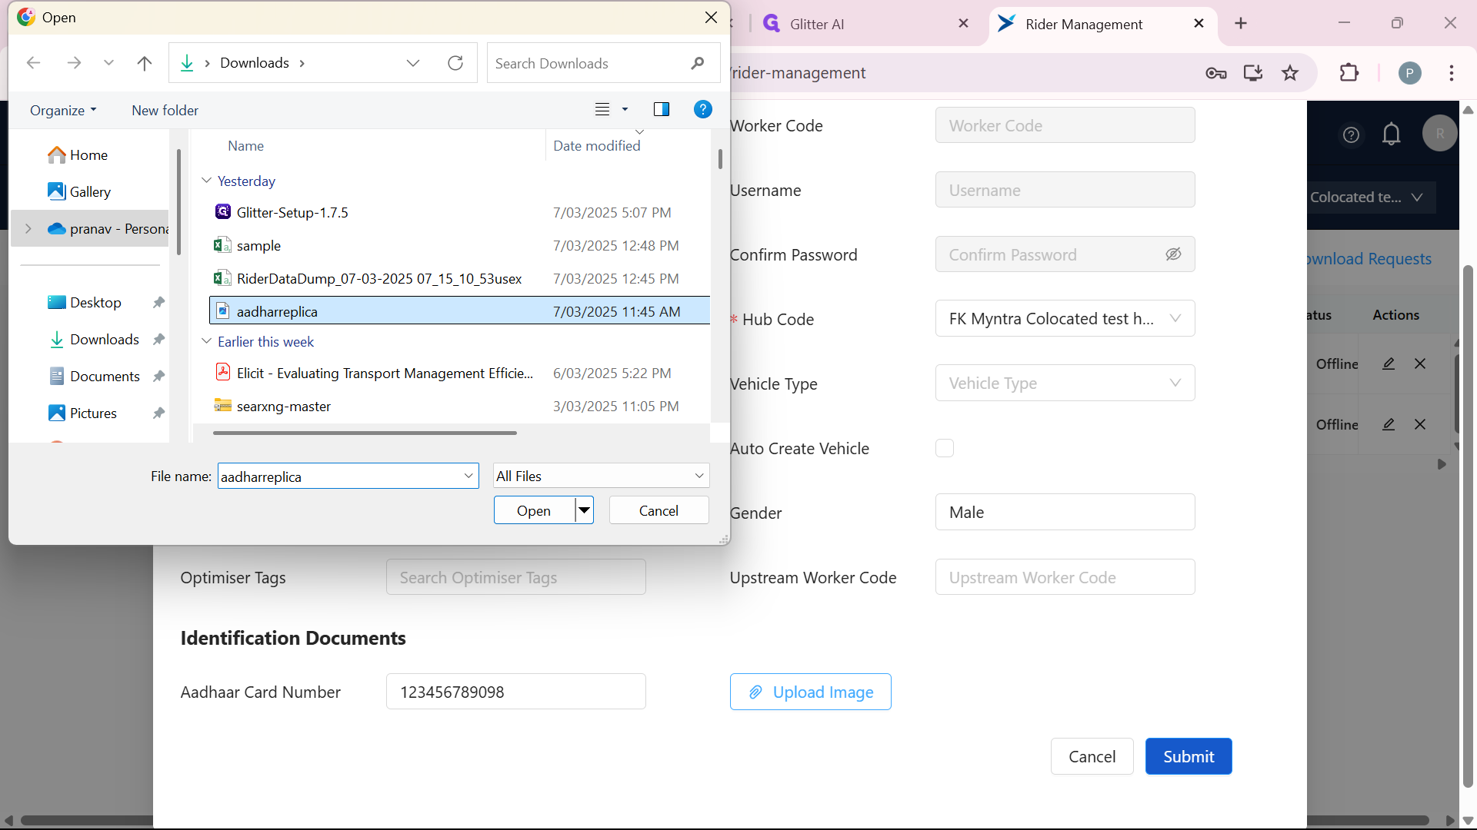Image resolution: width=1477 pixels, height=830 pixels.
Task: Open the Organize menu
Action: [63, 110]
